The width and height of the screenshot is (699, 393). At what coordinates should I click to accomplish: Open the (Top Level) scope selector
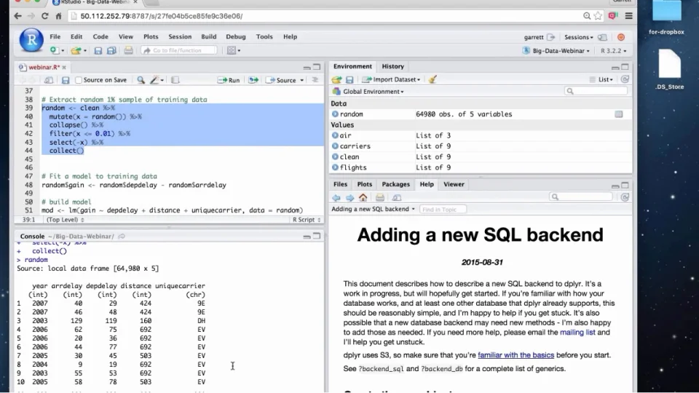pos(65,220)
